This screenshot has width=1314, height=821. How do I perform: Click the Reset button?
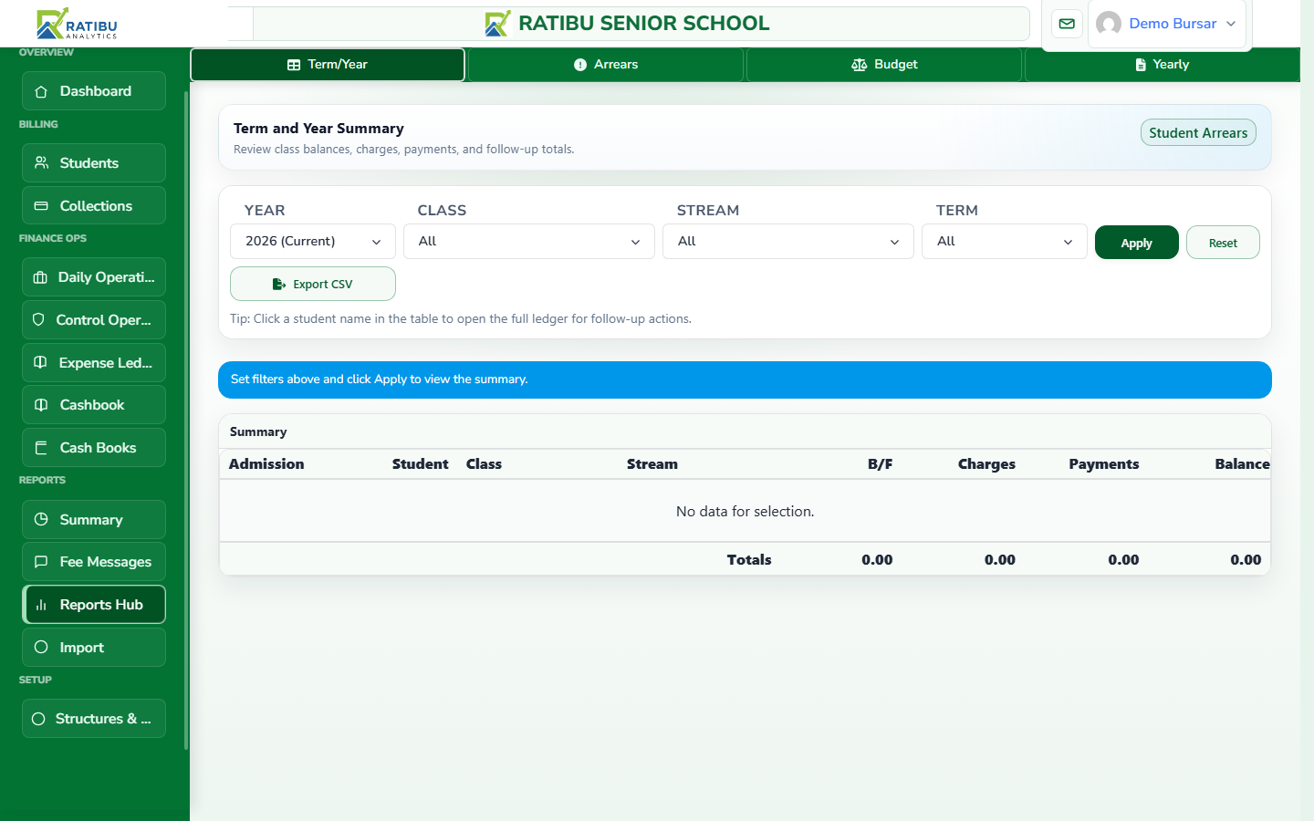(1223, 243)
